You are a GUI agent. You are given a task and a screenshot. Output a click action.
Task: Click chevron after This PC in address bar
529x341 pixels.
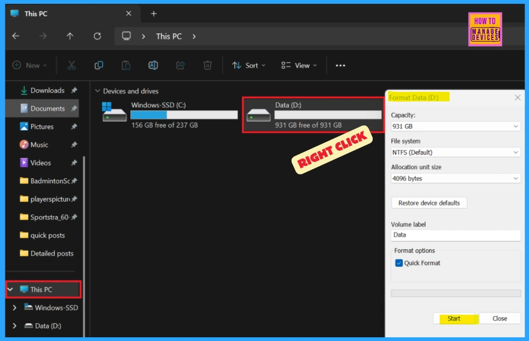194,36
